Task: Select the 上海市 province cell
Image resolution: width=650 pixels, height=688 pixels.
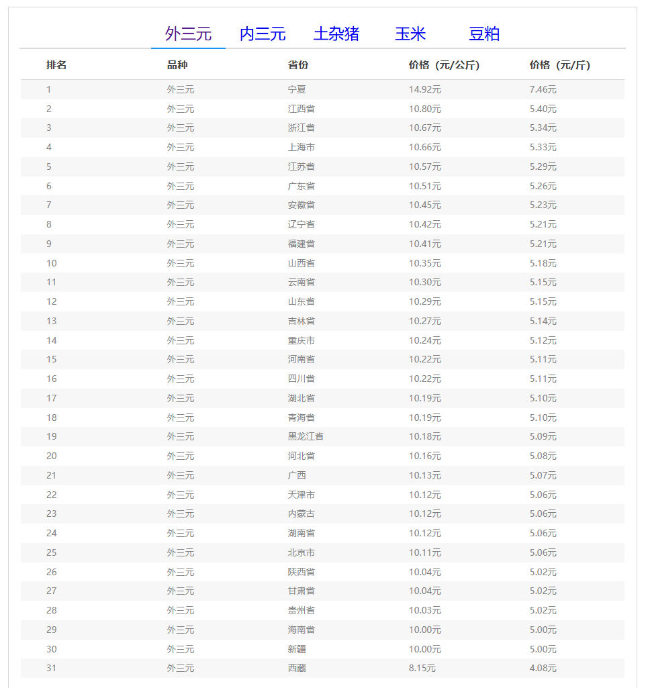Action: click(x=301, y=147)
